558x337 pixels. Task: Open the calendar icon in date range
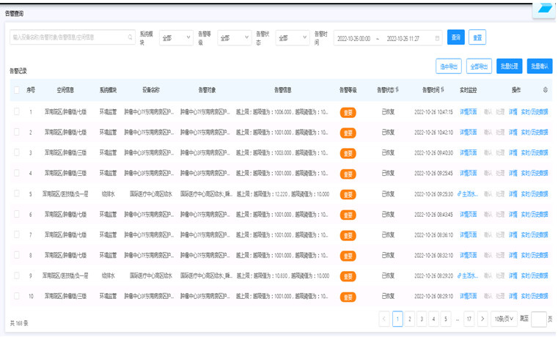point(437,38)
